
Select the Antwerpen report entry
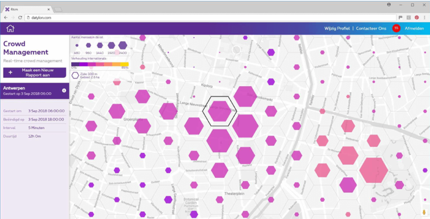[35, 91]
